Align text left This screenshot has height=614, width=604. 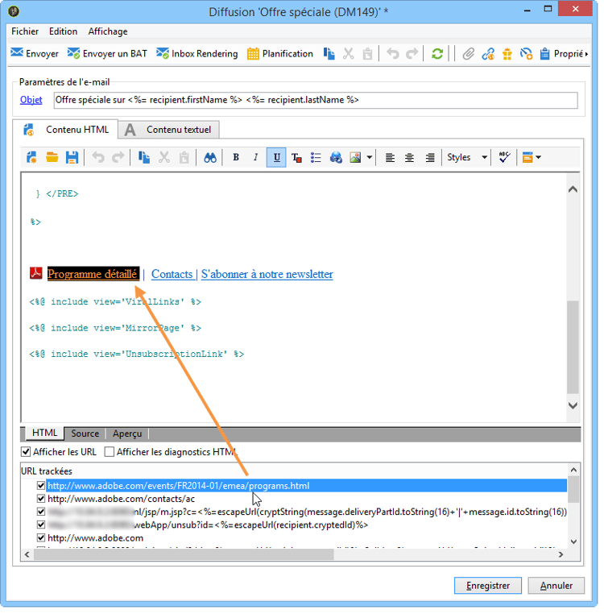[390, 157]
